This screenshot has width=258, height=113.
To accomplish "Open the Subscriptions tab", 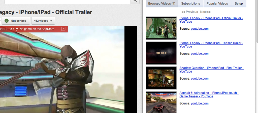I will click(x=190, y=4).
